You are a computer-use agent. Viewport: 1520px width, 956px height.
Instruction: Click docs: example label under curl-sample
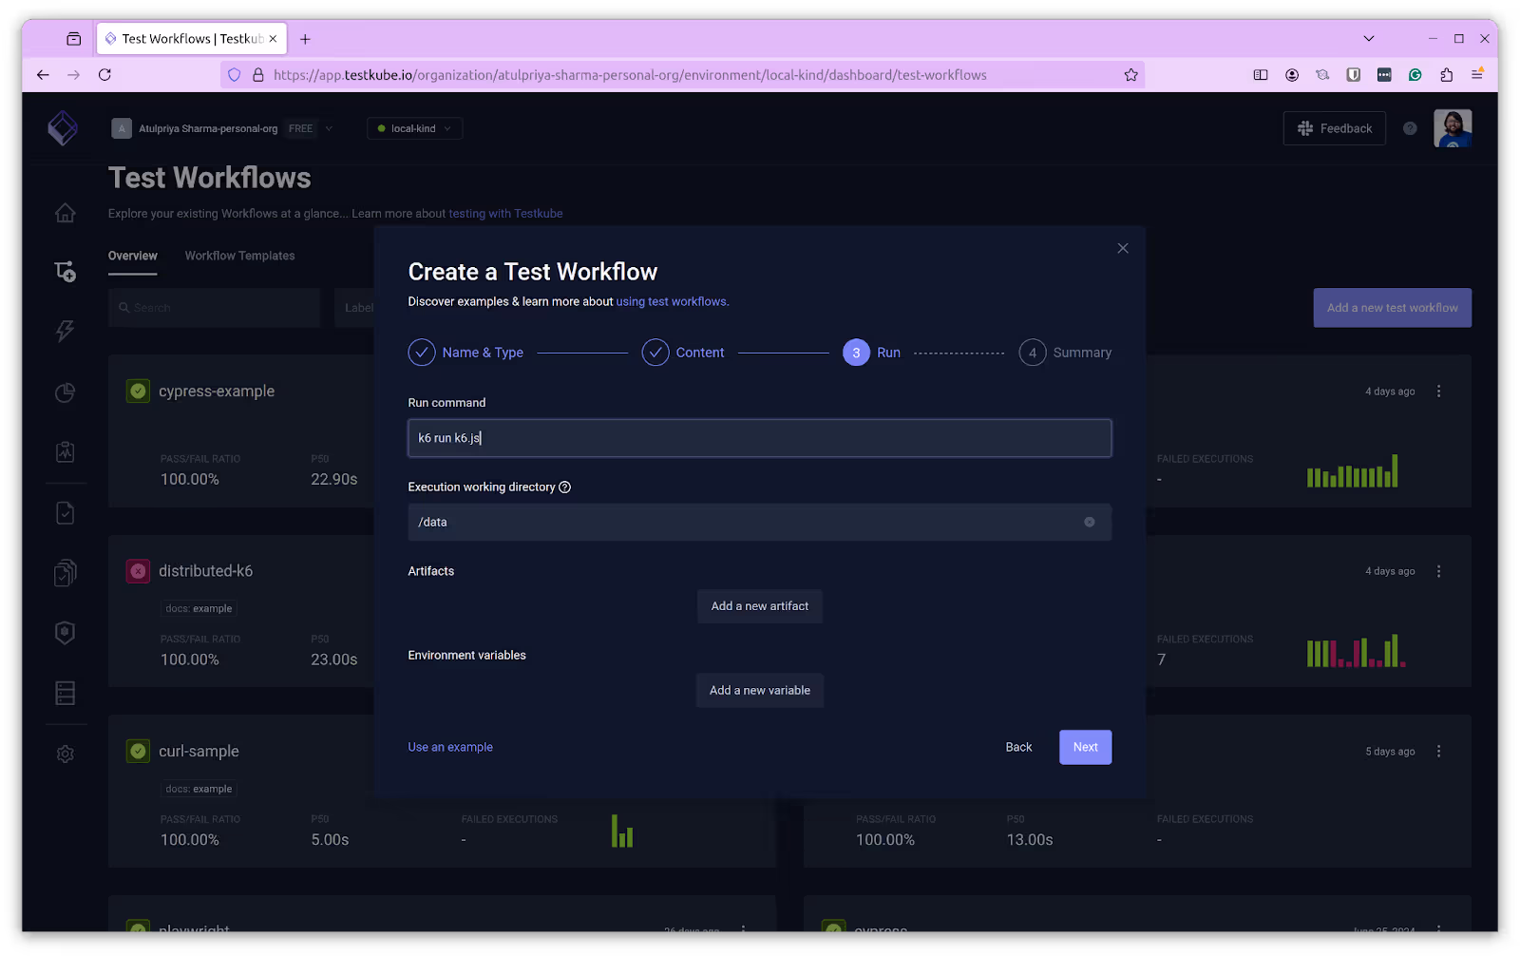[x=199, y=789]
